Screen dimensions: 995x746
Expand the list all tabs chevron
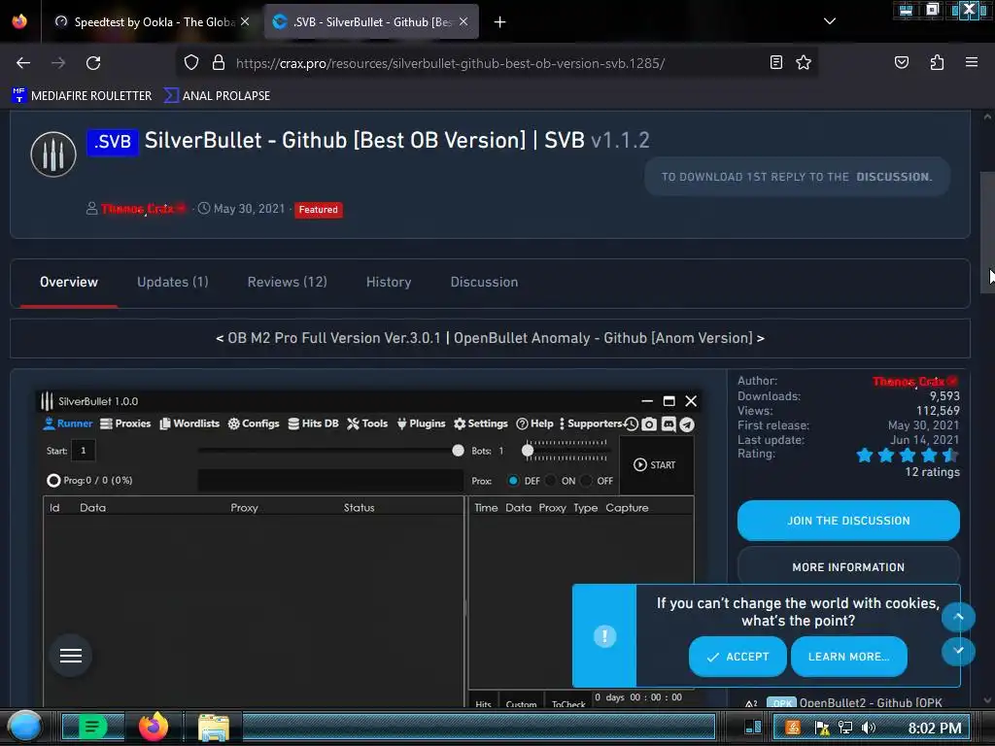click(x=830, y=21)
